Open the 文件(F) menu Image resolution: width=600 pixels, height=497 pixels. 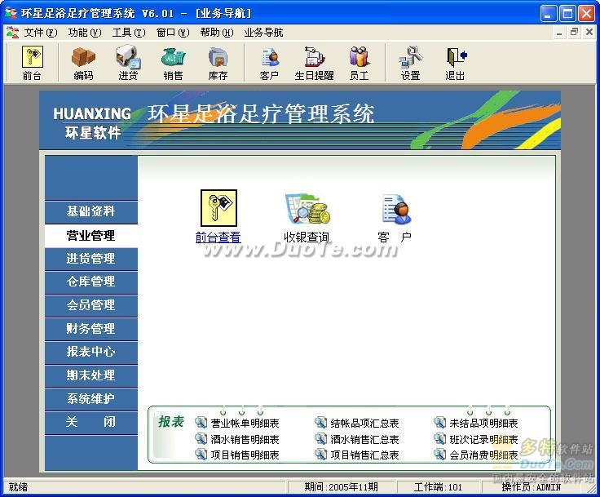(41, 33)
